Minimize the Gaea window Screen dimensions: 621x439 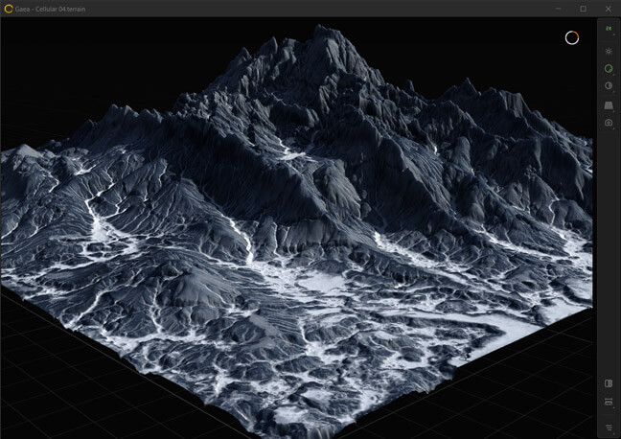pos(557,9)
